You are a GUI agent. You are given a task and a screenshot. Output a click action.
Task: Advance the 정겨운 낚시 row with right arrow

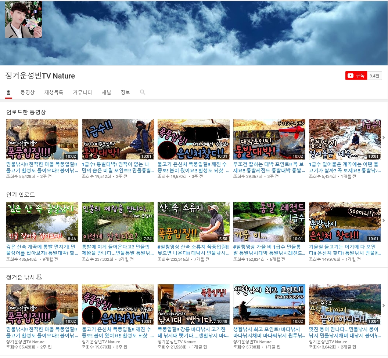click(x=384, y=306)
